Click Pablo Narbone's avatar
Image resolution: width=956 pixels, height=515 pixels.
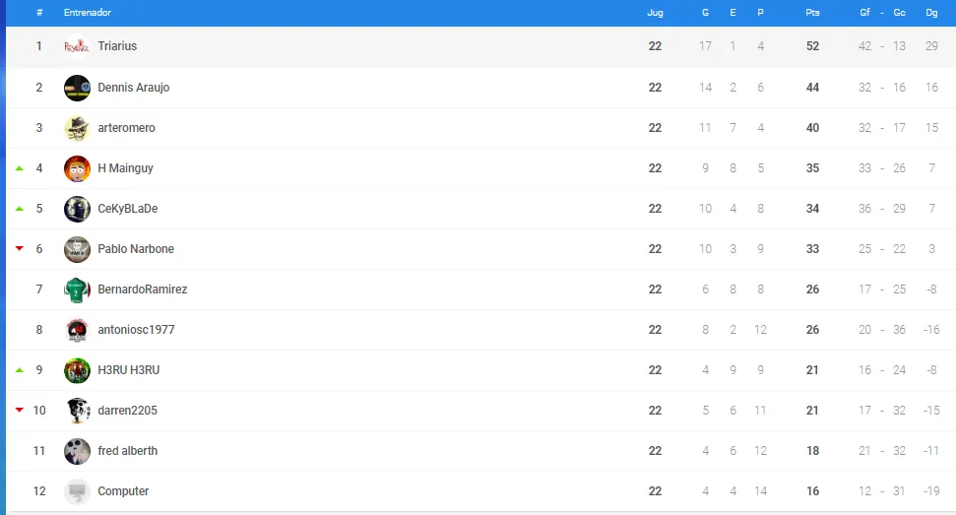pyautogui.click(x=77, y=249)
